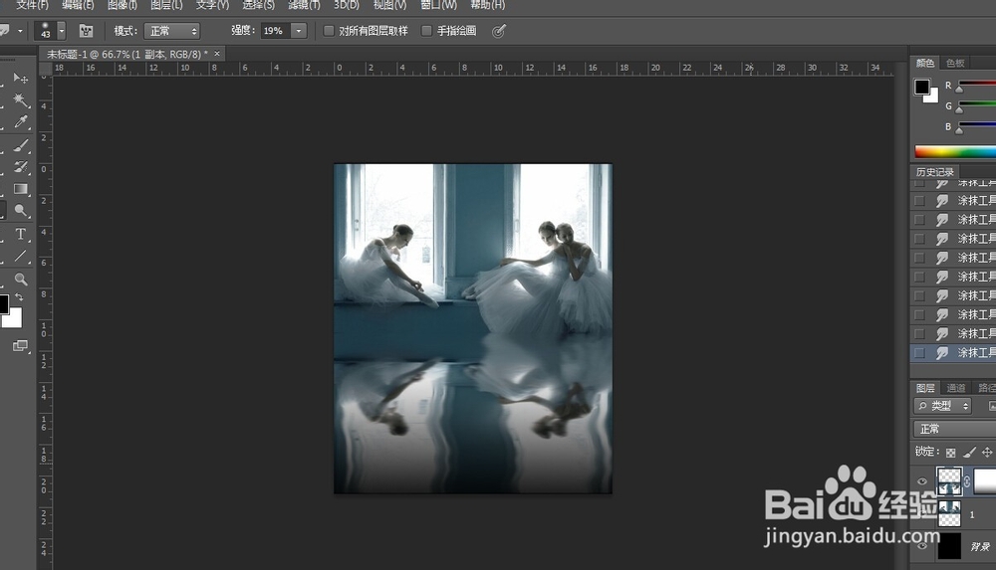This screenshot has width=996, height=570.
Task: Click foreground swatch in 颜色 panel
Action: tap(921, 87)
